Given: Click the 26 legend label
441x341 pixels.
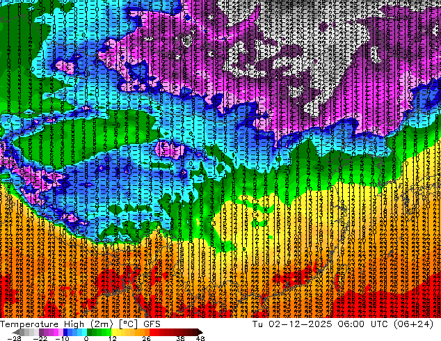Looking at the screenshot, I should click(x=146, y=338).
